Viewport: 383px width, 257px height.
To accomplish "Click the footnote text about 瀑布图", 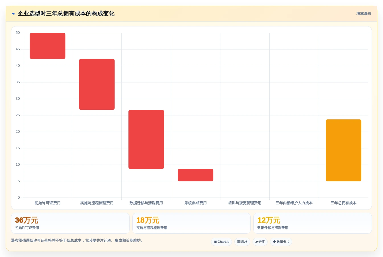I will (77, 241).
